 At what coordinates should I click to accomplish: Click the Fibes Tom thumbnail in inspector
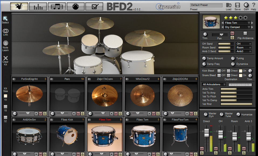pyautogui.click(x=211, y=22)
